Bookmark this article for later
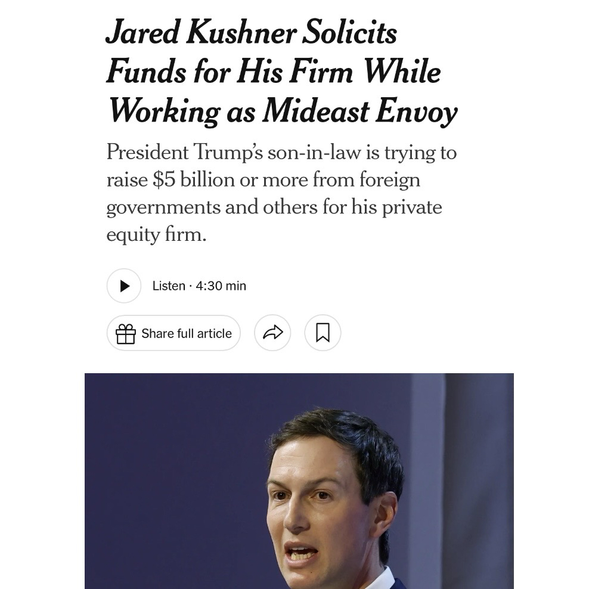 point(323,333)
